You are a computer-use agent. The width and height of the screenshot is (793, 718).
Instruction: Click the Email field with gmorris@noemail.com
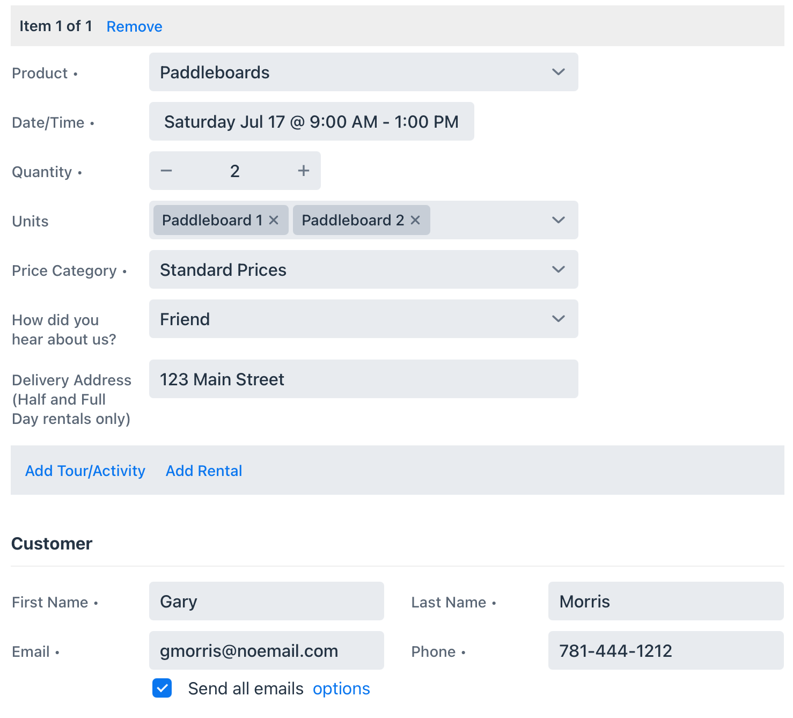[x=267, y=650]
